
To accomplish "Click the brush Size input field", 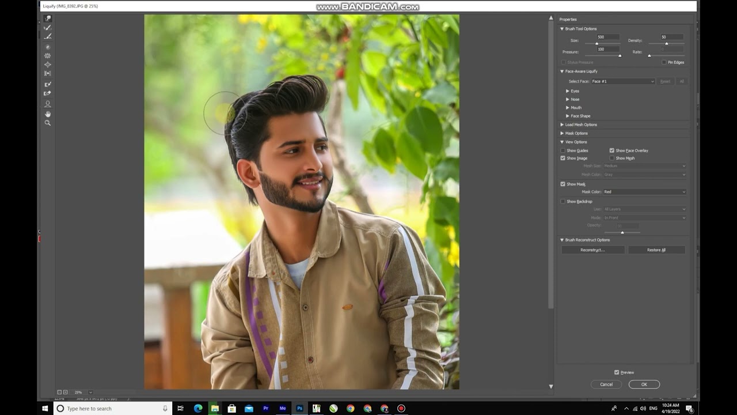I will click(x=607, y=37).
